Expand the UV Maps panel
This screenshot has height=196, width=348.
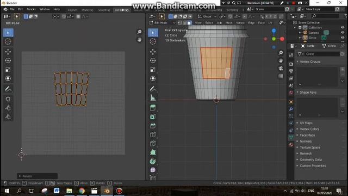click(306, 123)
